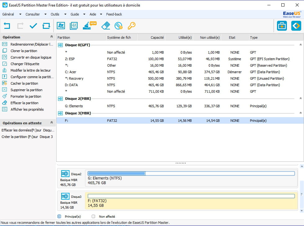Launch the NEW cleanup broom tool

(89, 25)
